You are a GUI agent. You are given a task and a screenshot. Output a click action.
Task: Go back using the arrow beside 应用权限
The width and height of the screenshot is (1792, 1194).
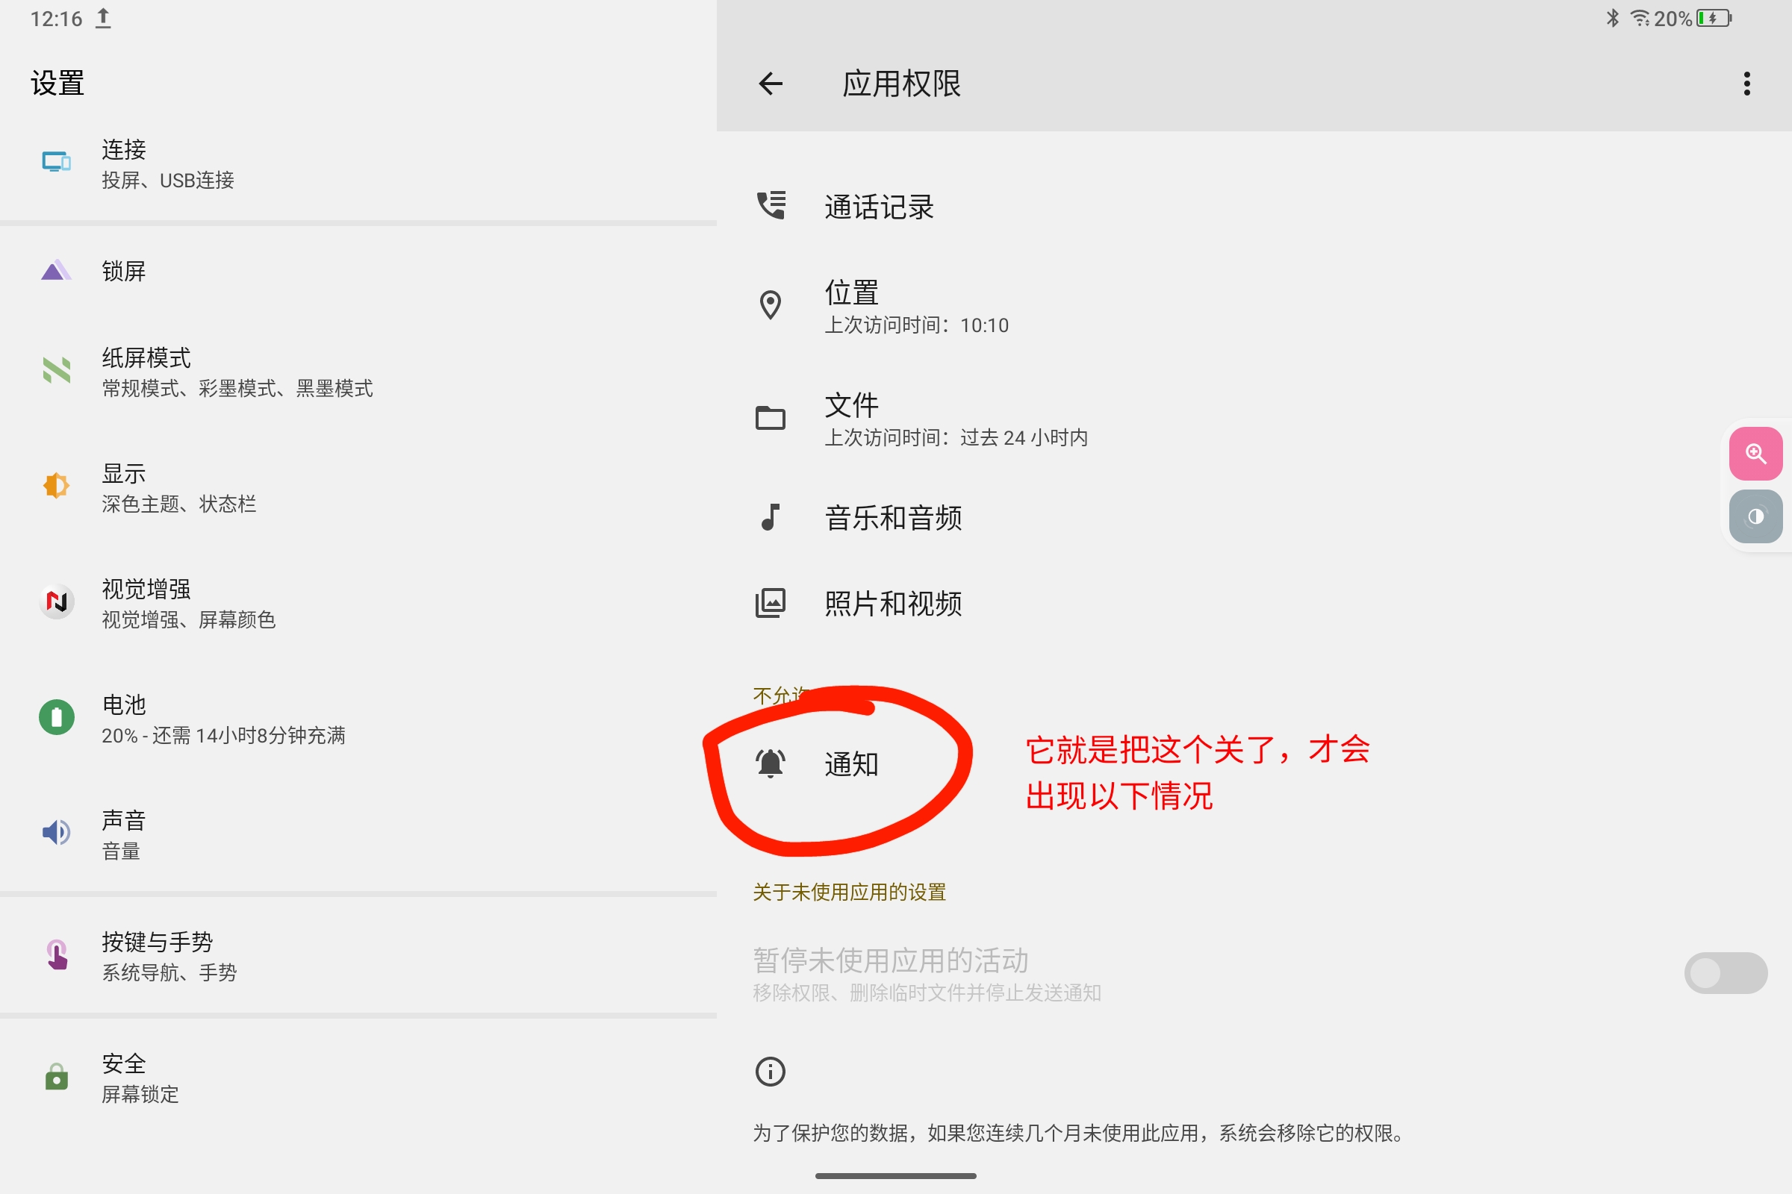pyautogui.click(x=771, y=83)
